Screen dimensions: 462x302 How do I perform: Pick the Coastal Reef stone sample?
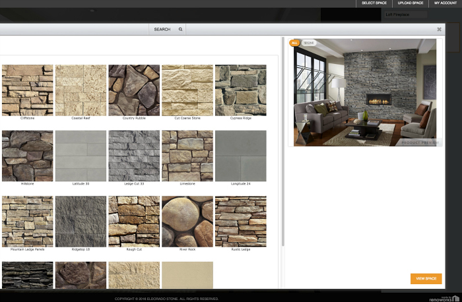[x=81, y=90]
